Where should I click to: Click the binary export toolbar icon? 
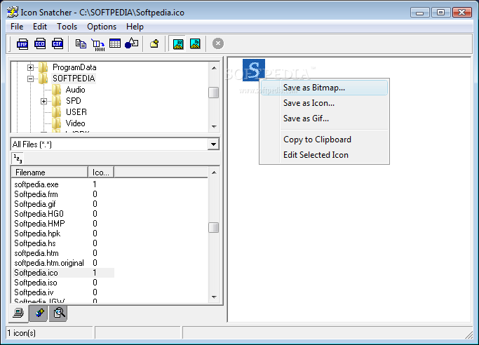click(98, 45)
